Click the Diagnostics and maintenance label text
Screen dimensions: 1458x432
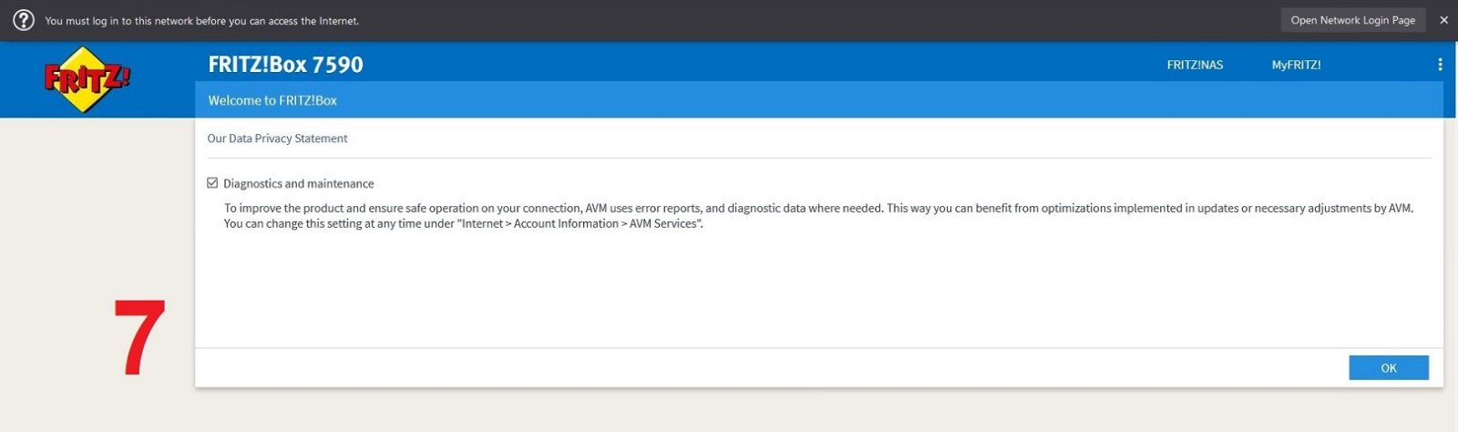[x=299, y=183]
